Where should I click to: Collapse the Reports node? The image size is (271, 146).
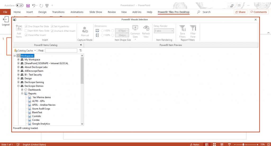22,94
